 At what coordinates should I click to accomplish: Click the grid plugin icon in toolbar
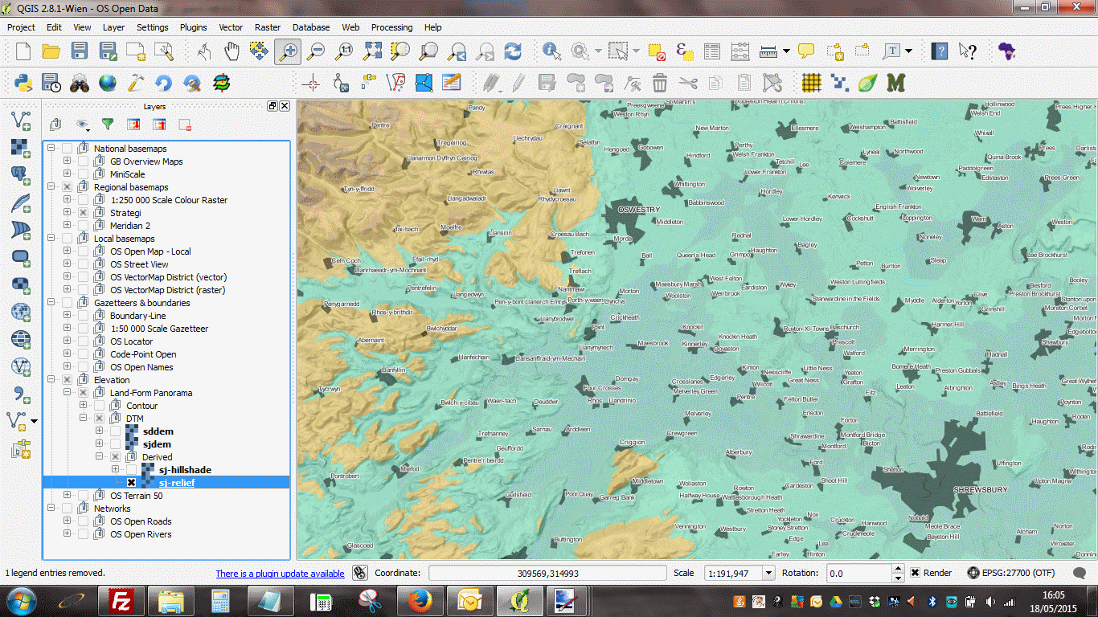pyautogui.click(x=812, y=82)
